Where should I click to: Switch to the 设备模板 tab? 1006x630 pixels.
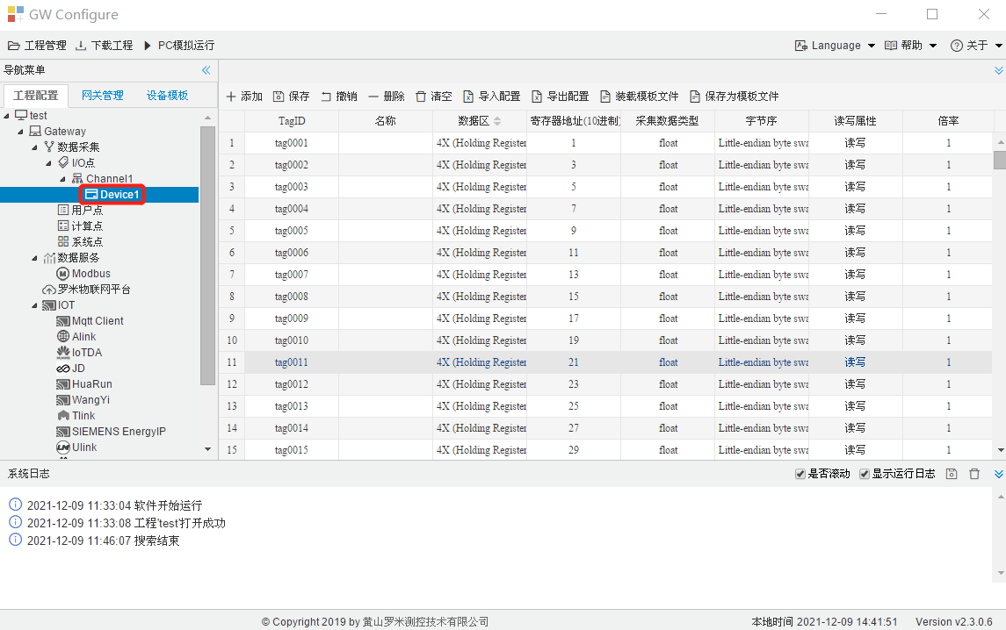(168, 96)
